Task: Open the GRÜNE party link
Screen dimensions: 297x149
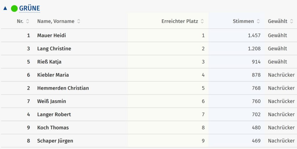Action: click(x=30, y=8)
